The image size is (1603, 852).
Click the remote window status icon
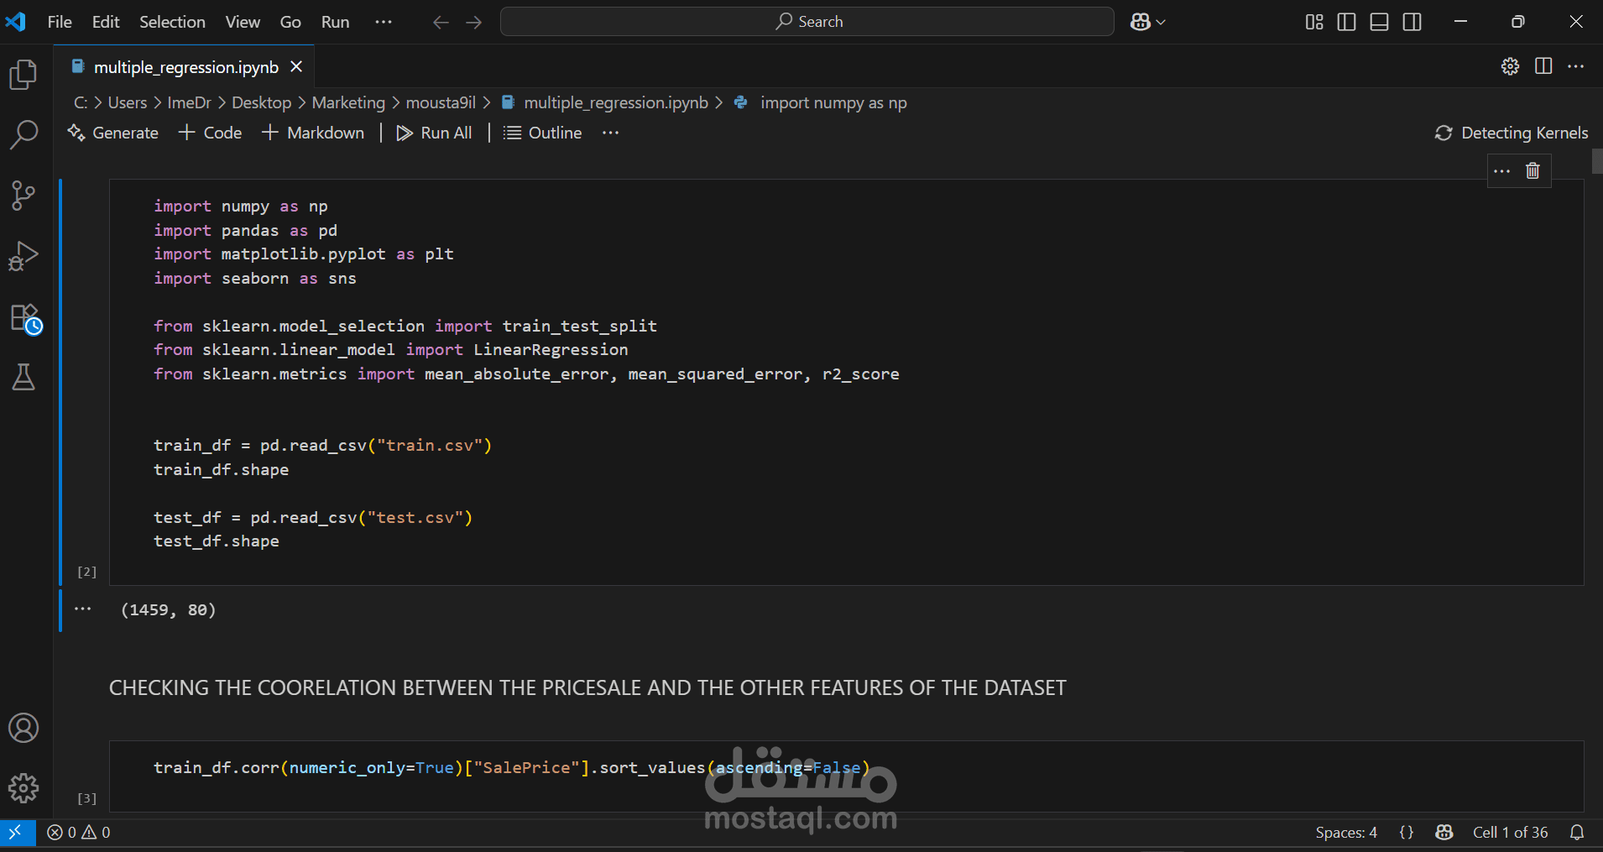(x=17, y=832)
